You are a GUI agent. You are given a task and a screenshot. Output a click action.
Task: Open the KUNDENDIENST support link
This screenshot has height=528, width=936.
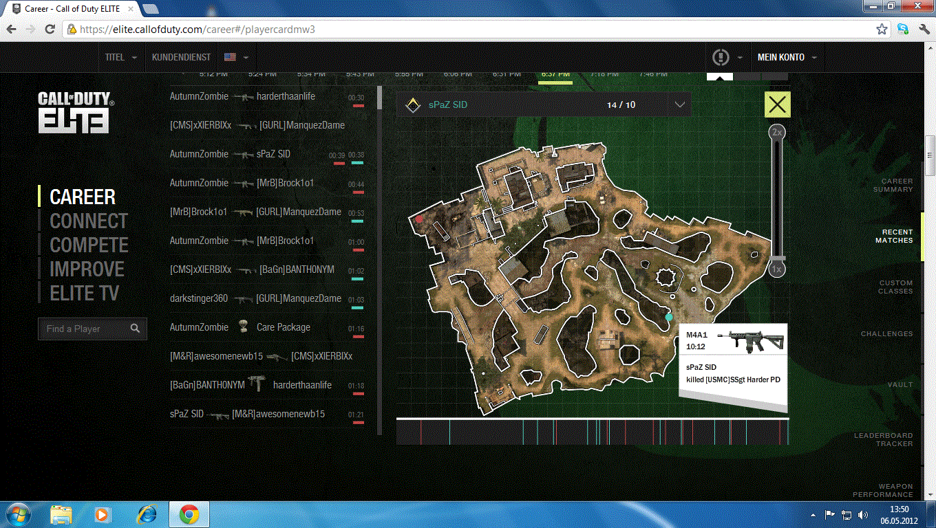click(x=181, y=57)
